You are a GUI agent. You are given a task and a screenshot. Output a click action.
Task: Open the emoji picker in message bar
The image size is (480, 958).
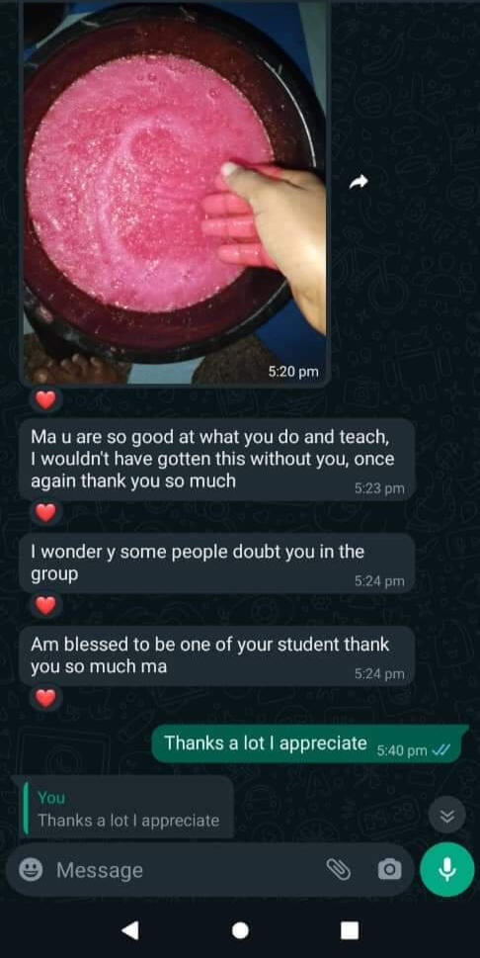coord(29,869)
